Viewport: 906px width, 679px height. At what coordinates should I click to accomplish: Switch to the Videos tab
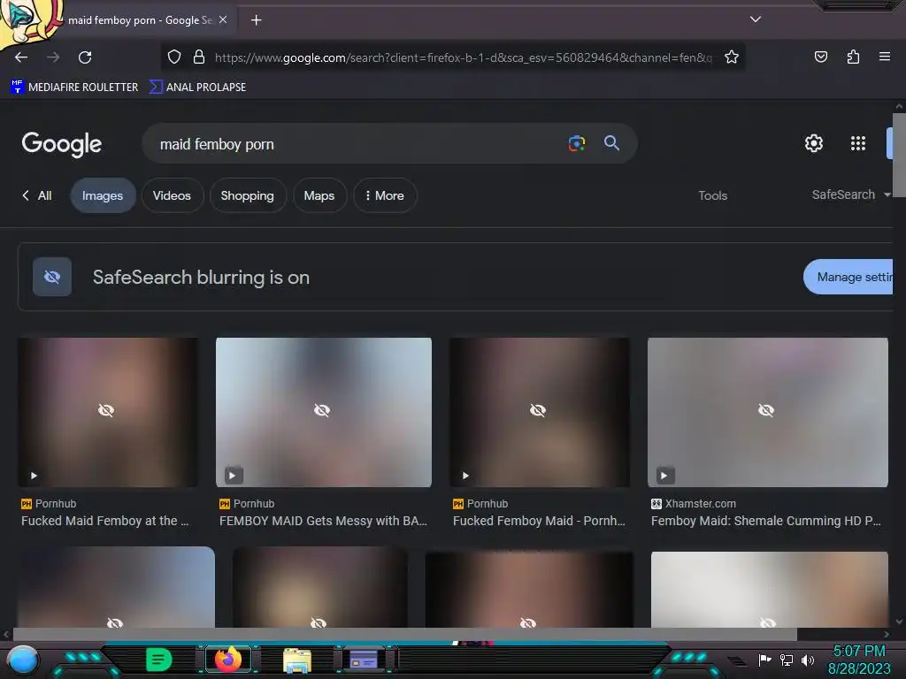point(172,195)
